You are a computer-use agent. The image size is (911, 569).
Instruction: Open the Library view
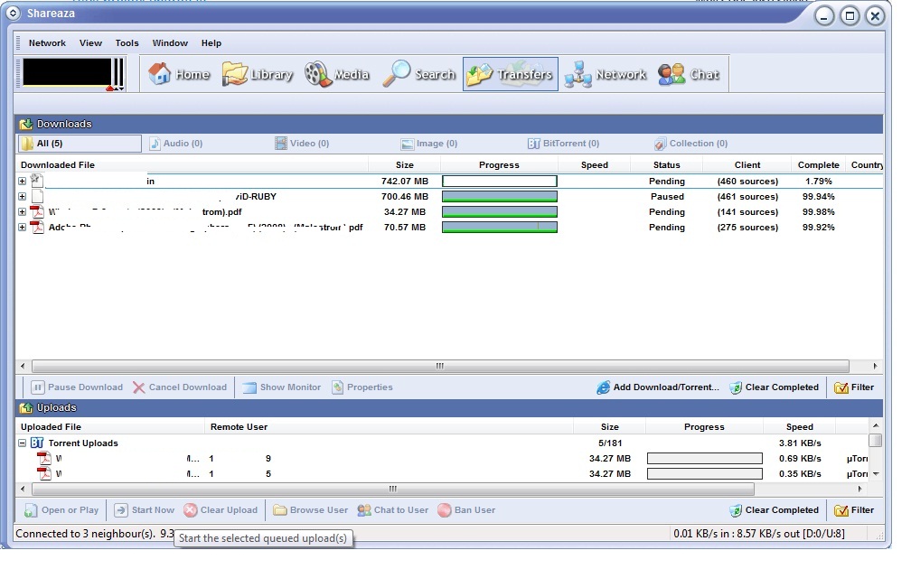(258, 74)
